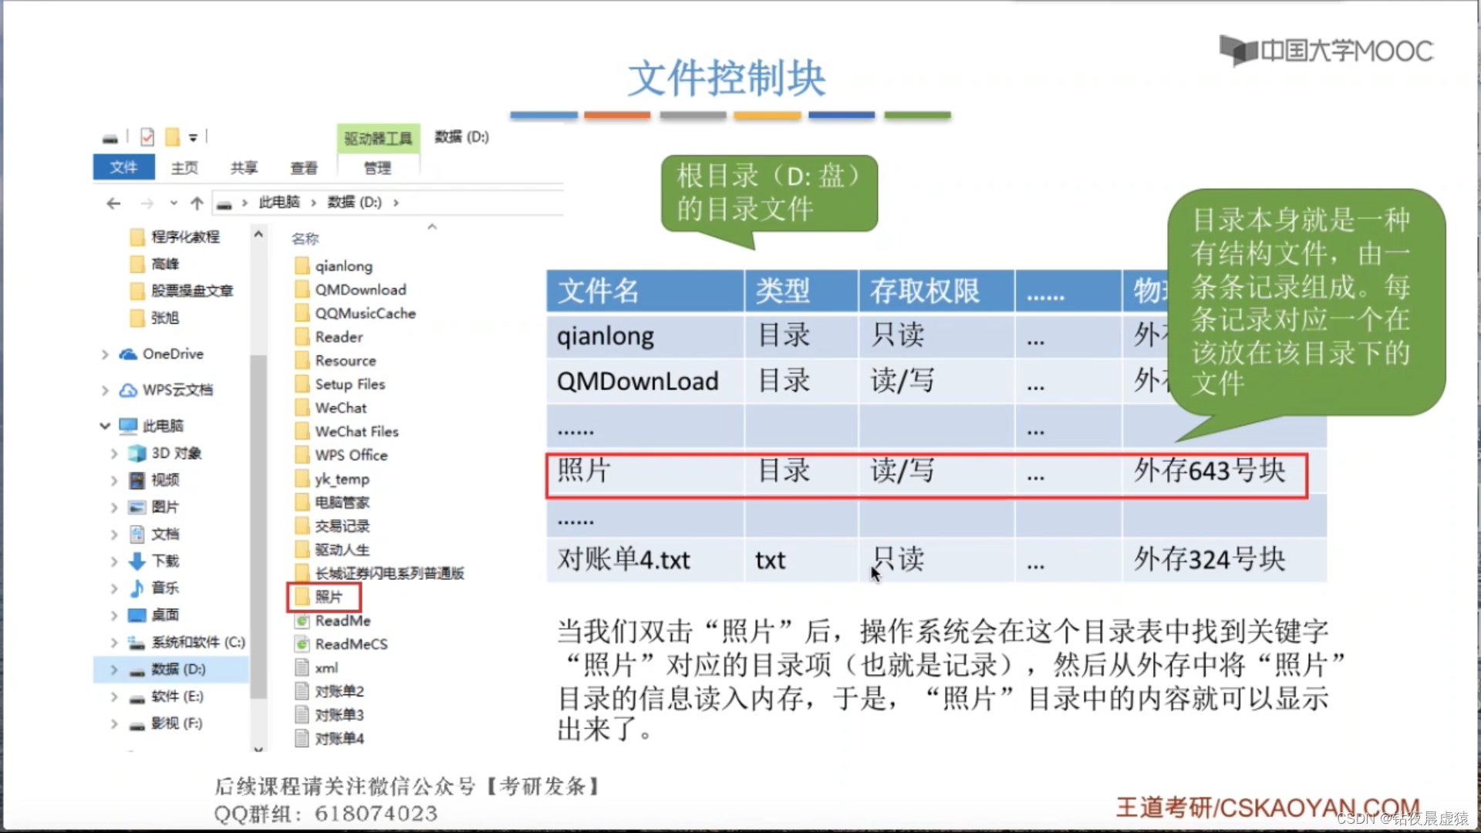Open the 文件 ribbon tab

[x=123, y=167]
